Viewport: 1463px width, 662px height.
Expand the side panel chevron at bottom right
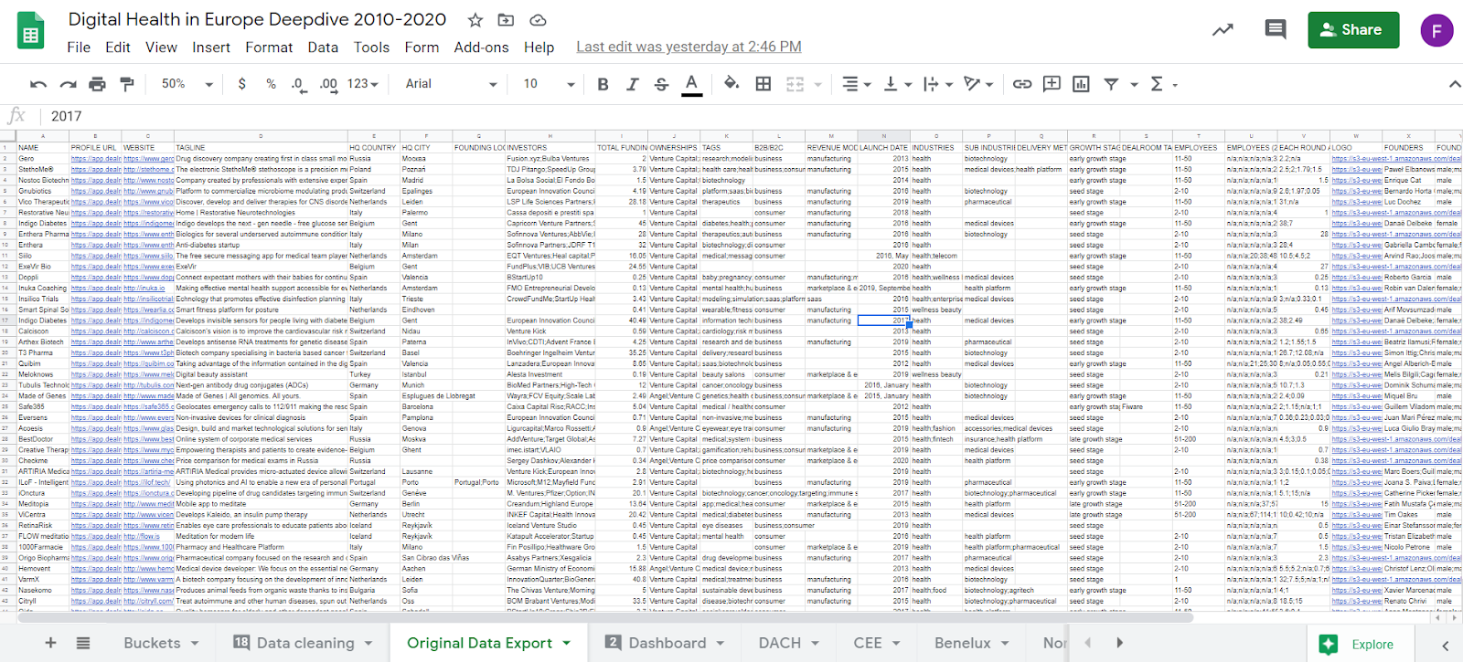pyautogui.click(x=1445, y=645)
